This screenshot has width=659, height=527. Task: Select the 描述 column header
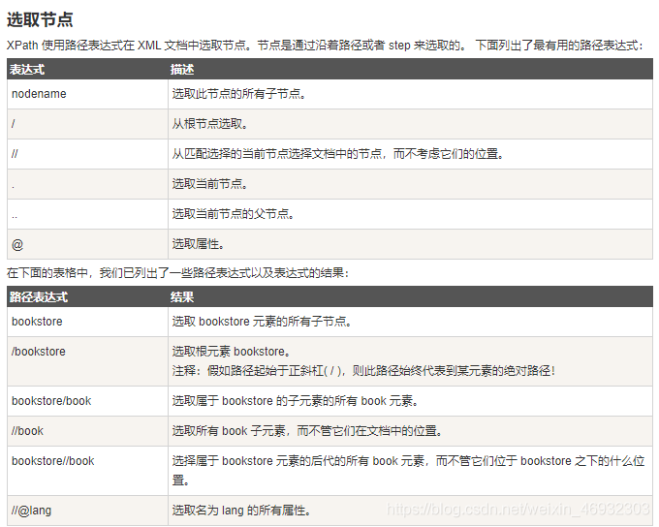[182, 70]
